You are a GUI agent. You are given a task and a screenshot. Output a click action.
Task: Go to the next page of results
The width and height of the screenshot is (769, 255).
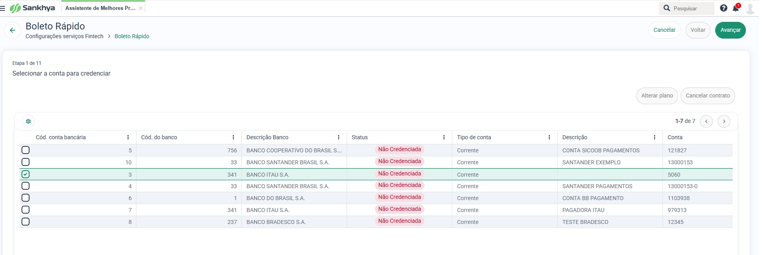tap(724, 121)
